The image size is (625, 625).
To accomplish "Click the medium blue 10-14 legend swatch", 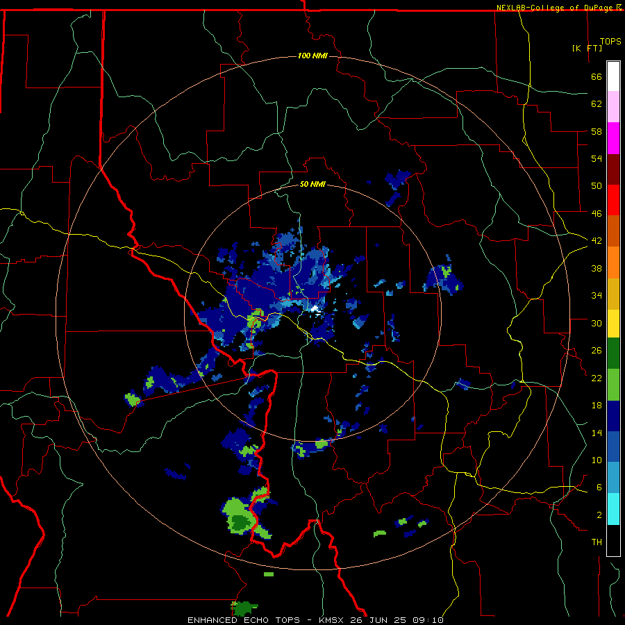I will click(613, 447).
